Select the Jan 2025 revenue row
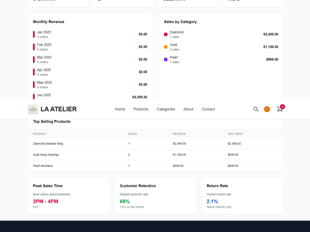The image size is (310, 232). click(x=90, y=34)
